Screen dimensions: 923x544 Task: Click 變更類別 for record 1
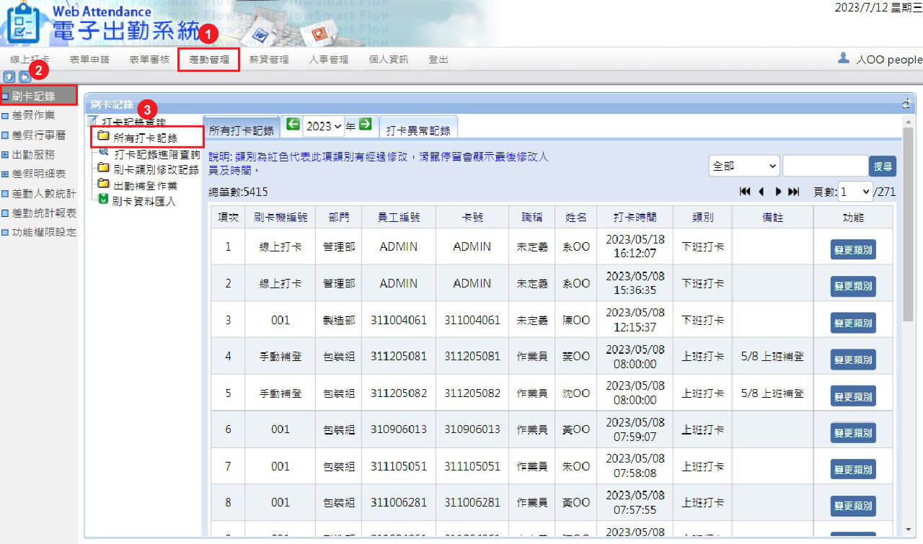point(853,249)
